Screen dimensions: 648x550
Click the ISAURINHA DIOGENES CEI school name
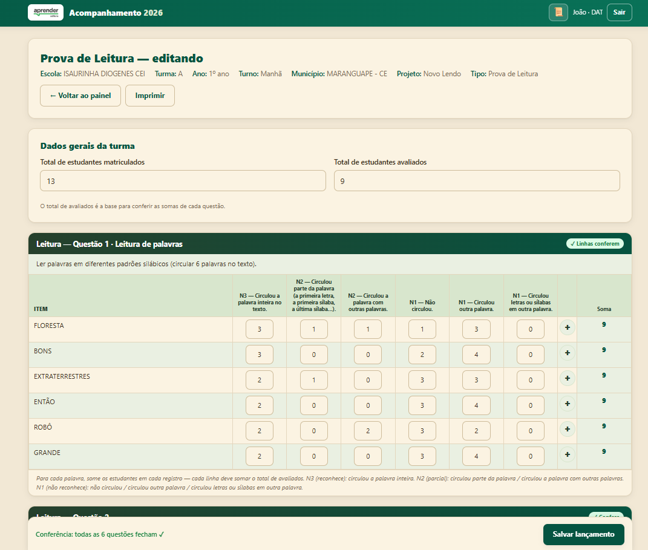tap(104, 74)
